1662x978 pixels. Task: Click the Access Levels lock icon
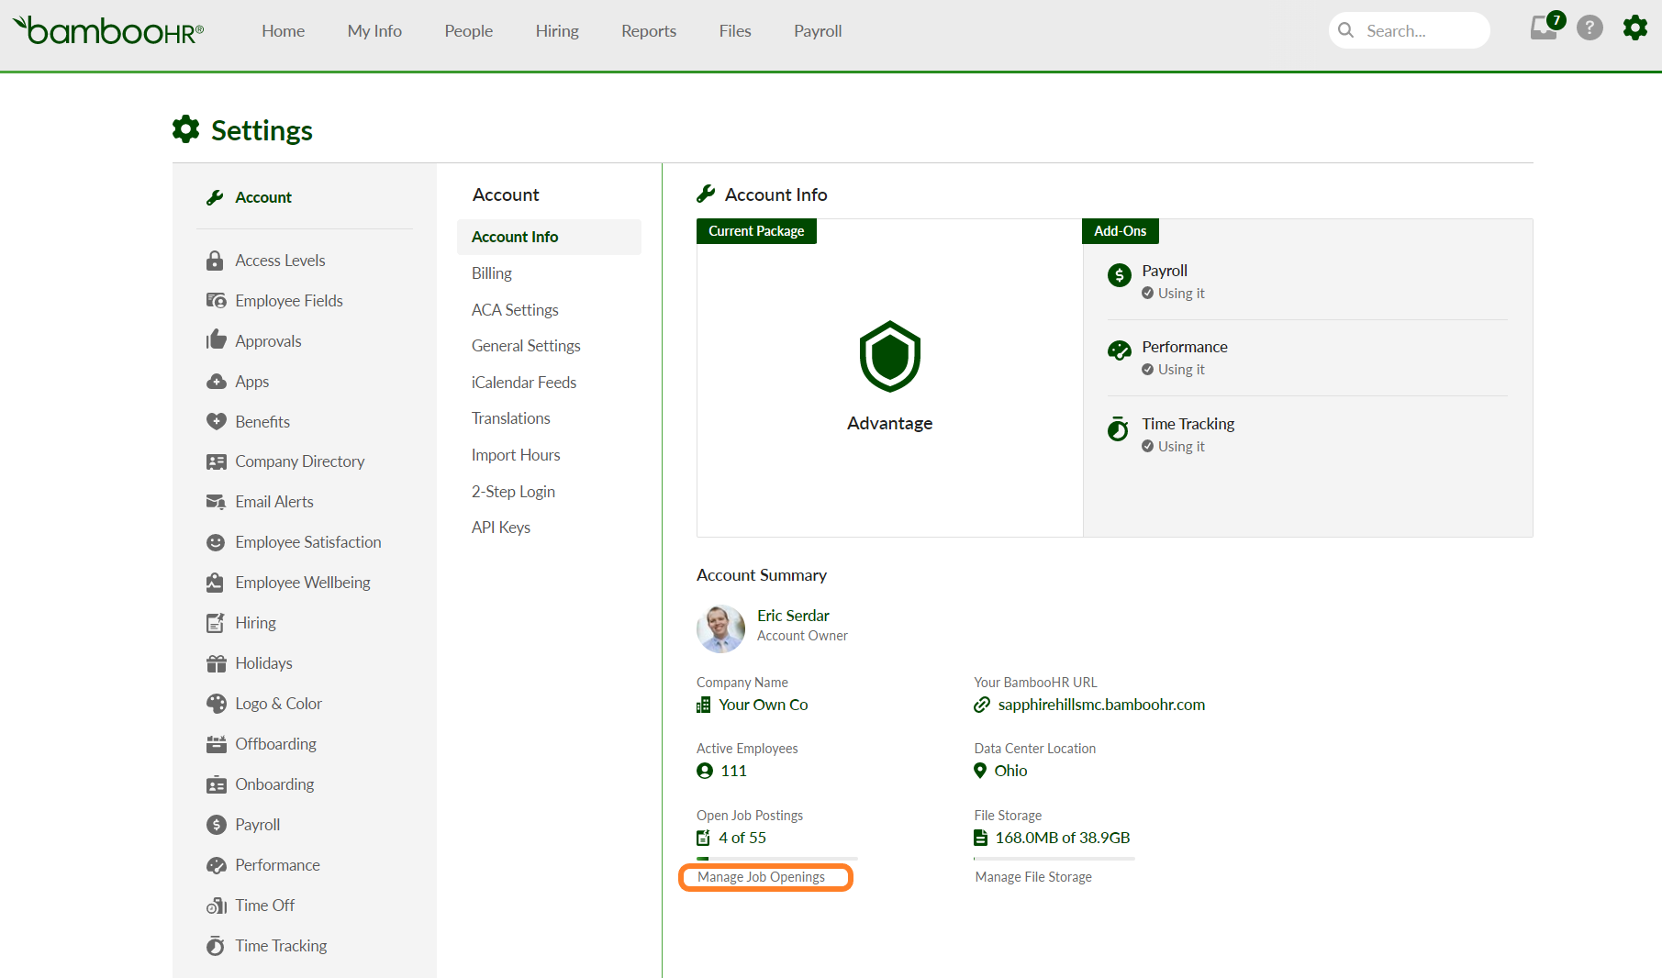coord(215,261)
